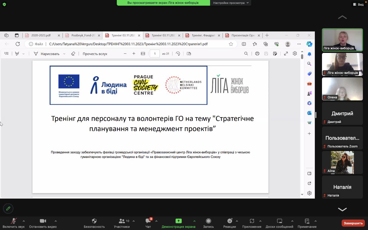Open Edge sidebar Outlook icon

pyautogui.click(x=309, y=113)
